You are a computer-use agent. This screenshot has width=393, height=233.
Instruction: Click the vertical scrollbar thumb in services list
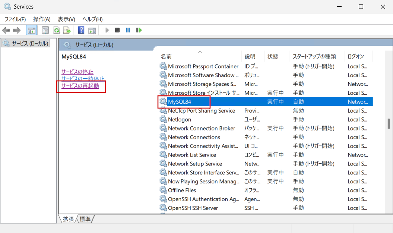[x=389, y=124]
